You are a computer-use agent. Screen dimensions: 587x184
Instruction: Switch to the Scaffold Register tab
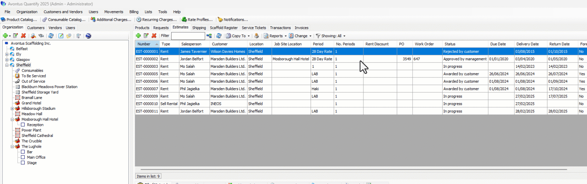click(x=224, y=28)
